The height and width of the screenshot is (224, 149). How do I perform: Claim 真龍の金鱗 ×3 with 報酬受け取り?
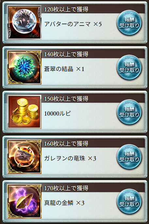coord(129,201)
